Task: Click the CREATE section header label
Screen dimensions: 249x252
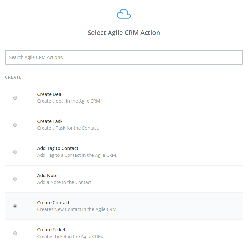Action: [13, 77]
